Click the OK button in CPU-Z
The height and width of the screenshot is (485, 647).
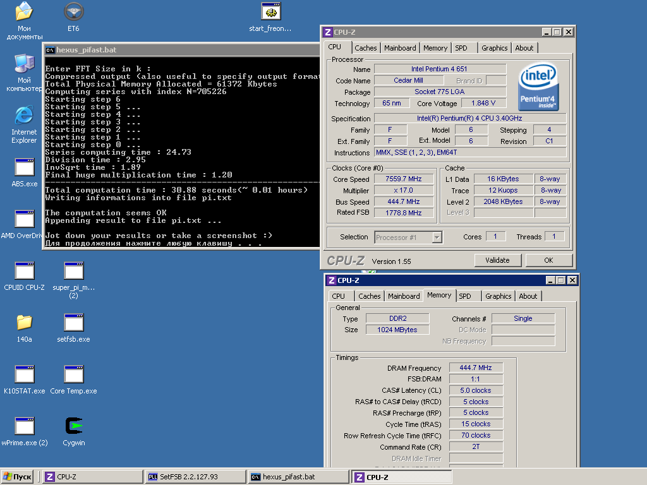pos(548,260)
